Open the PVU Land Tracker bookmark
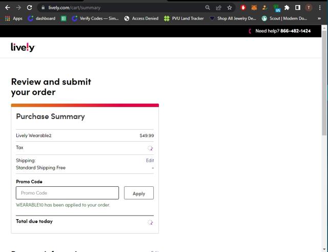 click(184, 18)
